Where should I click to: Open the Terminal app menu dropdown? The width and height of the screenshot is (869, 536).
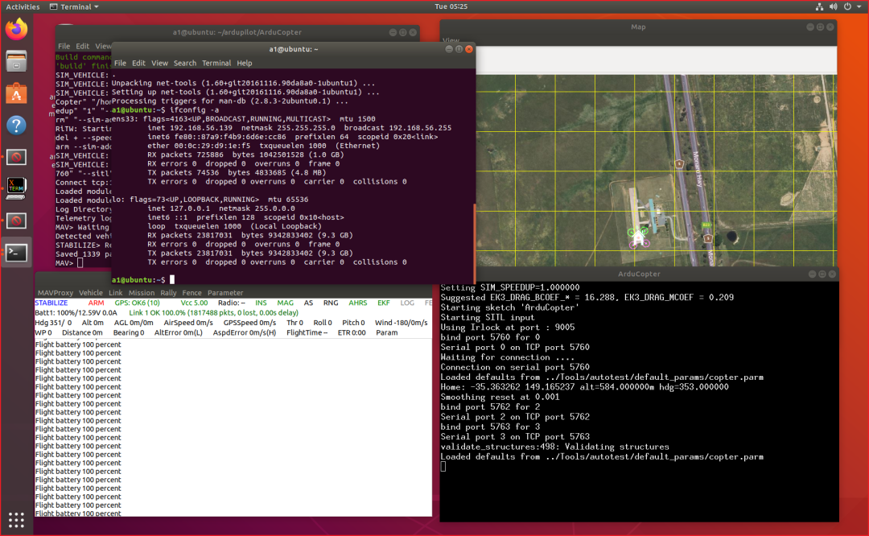pos(74,6)
